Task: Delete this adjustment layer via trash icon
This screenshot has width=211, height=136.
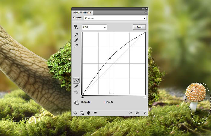Action: (x=144, y=113)
